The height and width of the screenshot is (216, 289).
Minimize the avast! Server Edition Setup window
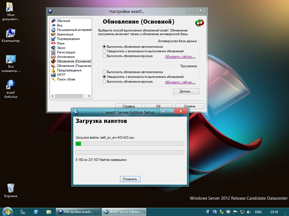pyautogui.click(x=163, y=111)
